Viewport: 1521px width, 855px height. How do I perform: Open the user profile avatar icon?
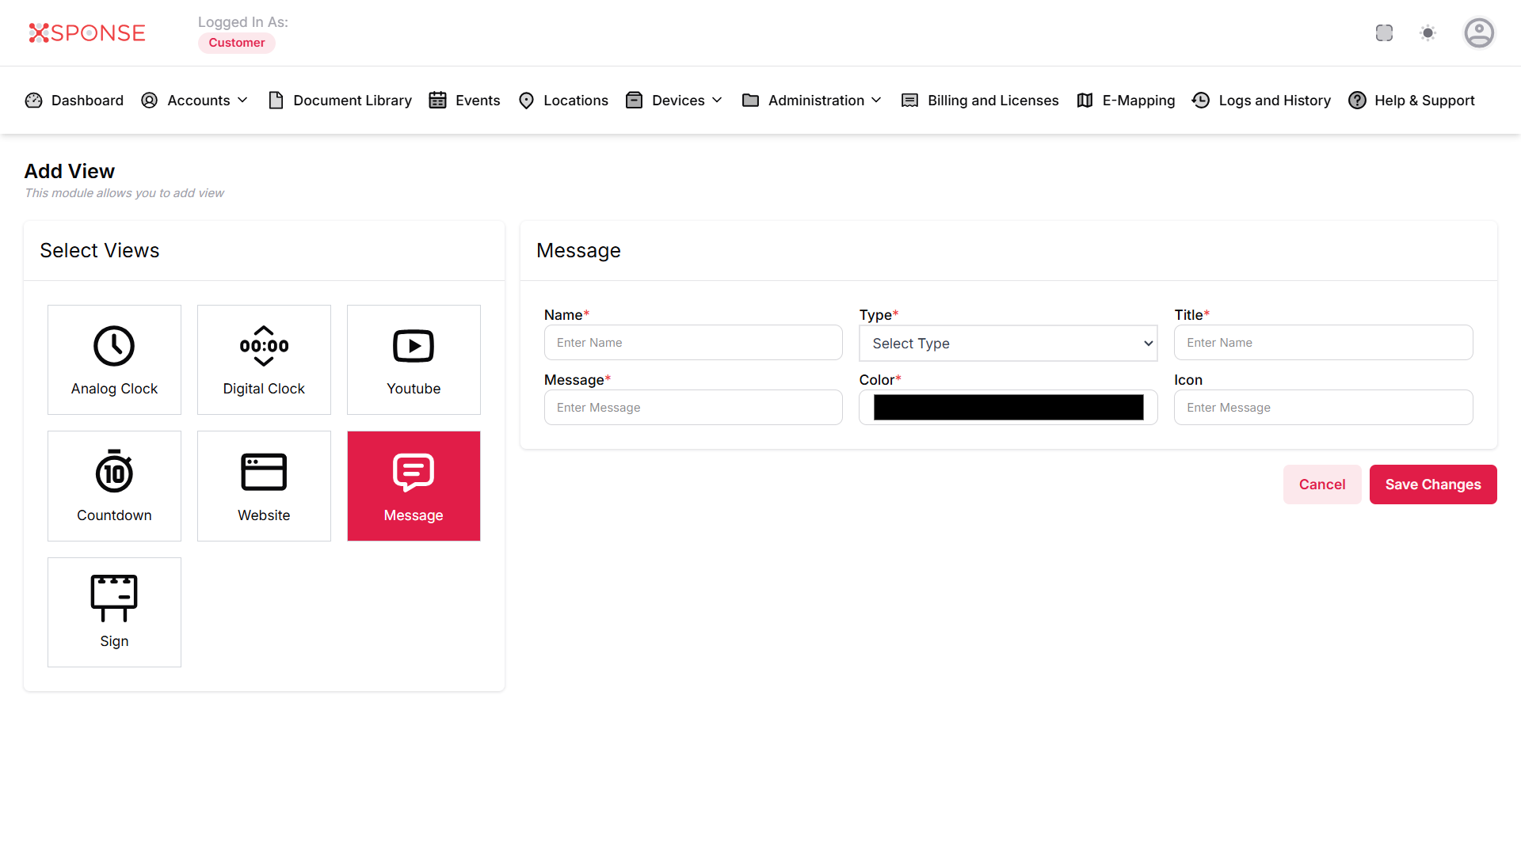(x=1478, y=33)
